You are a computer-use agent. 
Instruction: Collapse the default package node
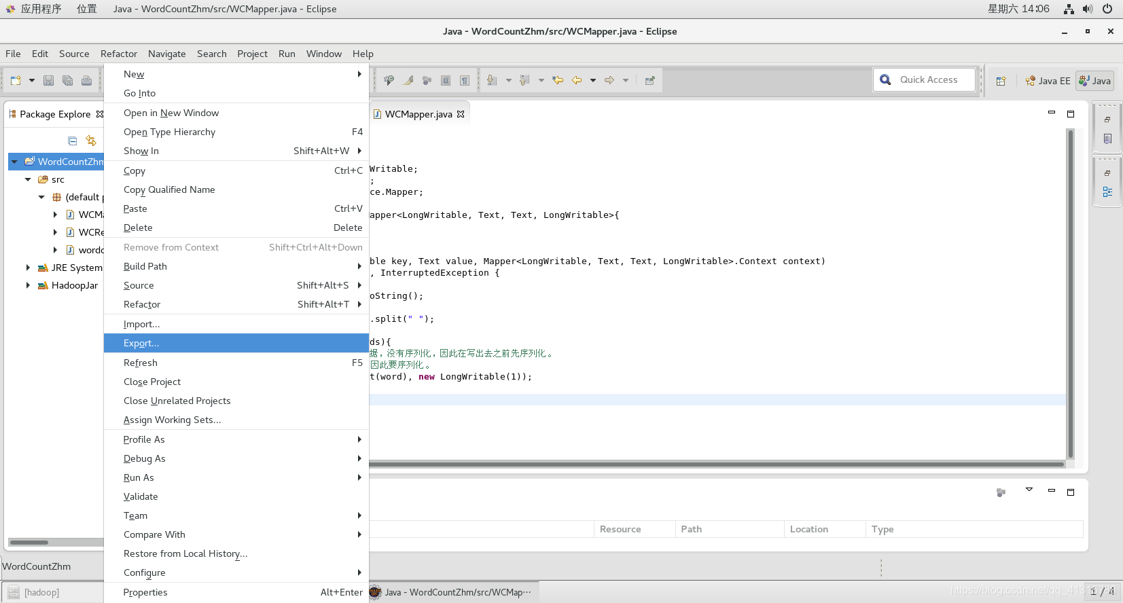41,197
